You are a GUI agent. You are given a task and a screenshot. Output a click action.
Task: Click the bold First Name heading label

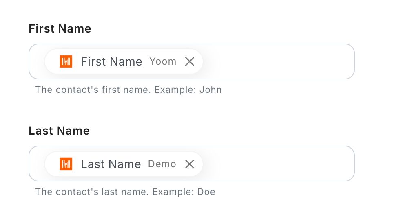60,28
